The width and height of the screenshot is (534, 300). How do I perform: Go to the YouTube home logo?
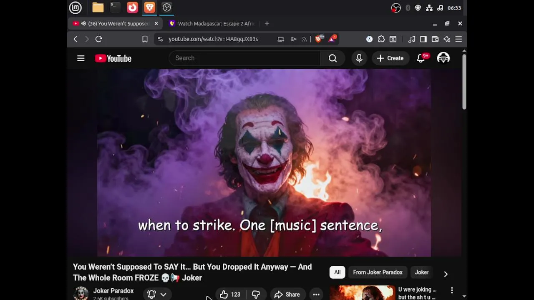coord(113,58)
